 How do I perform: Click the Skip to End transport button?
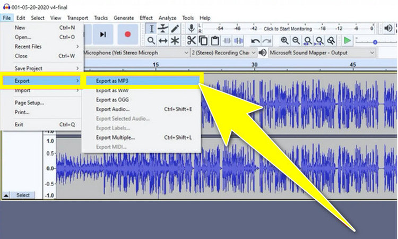(103, 35)
